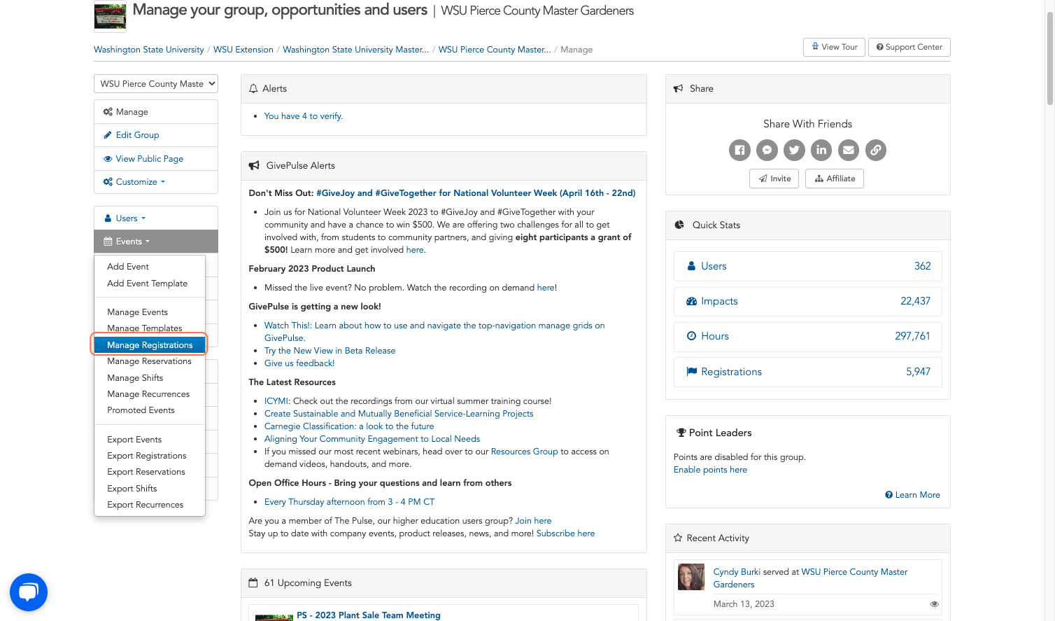Open Manage Templates menu item
Screen dimensions: 1055x621
coord(145,328)
